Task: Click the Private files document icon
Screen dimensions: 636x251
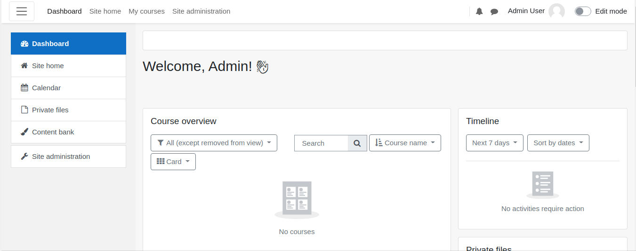Action: [x=24, y=110]
